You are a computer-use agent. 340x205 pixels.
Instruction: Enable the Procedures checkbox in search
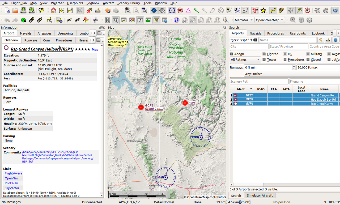click(285, 60)
